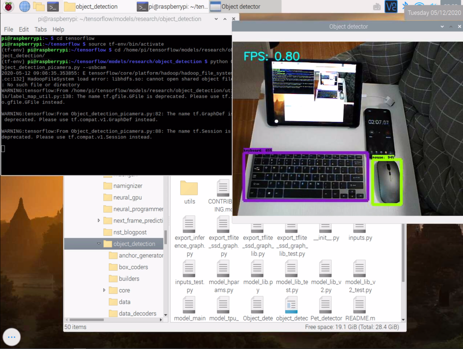Image resolution: width=463 pixels, height=349 pixels.
Task: Expand the next_frame_predicti folder
Action: pyautogui.click(x=99, y=220)
